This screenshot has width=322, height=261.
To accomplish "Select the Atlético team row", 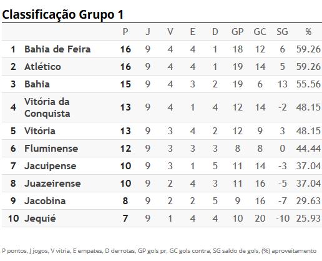I will (x=162, y=67).
